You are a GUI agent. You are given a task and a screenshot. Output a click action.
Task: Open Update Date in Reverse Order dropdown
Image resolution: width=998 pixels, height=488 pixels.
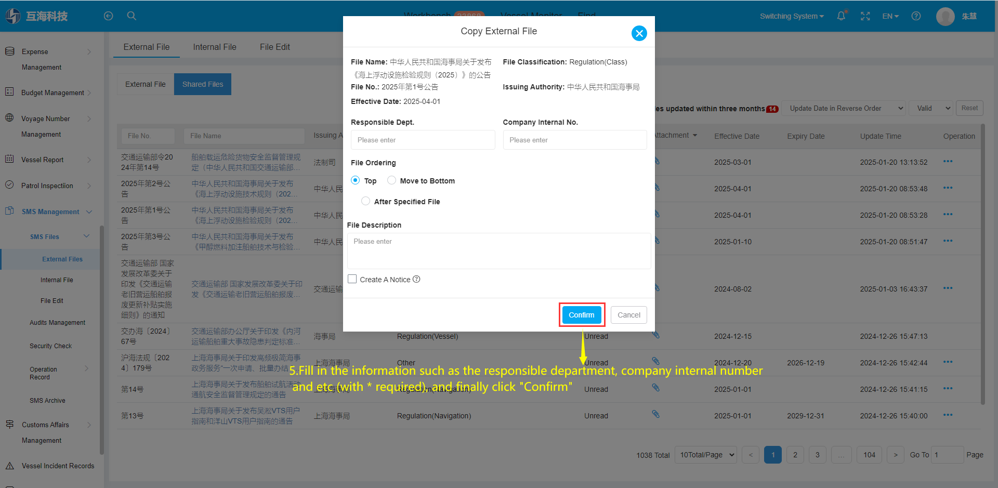844,108
